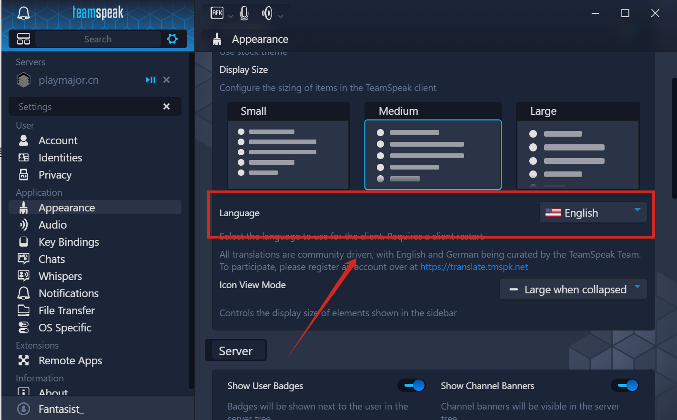Click the US flag icon in Language box
Image resolution: width=677 pixels, height=420 pixels.
(553, 213)
